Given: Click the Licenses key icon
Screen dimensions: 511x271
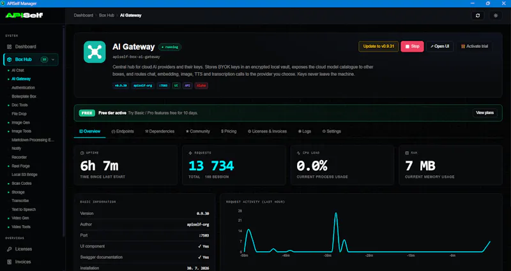Looking at the screenshot, I should coord(9,249).
